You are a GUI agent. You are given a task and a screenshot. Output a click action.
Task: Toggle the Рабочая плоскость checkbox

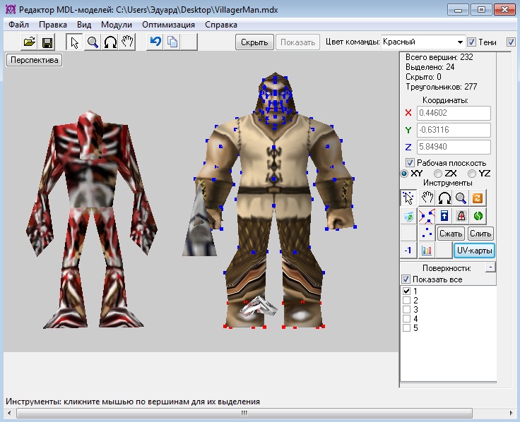pos(410,163)
